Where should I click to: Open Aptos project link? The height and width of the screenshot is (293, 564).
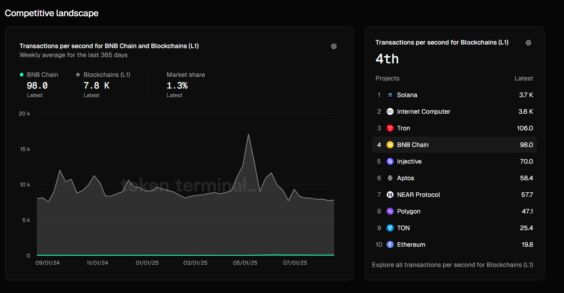[x=406, y=178]
